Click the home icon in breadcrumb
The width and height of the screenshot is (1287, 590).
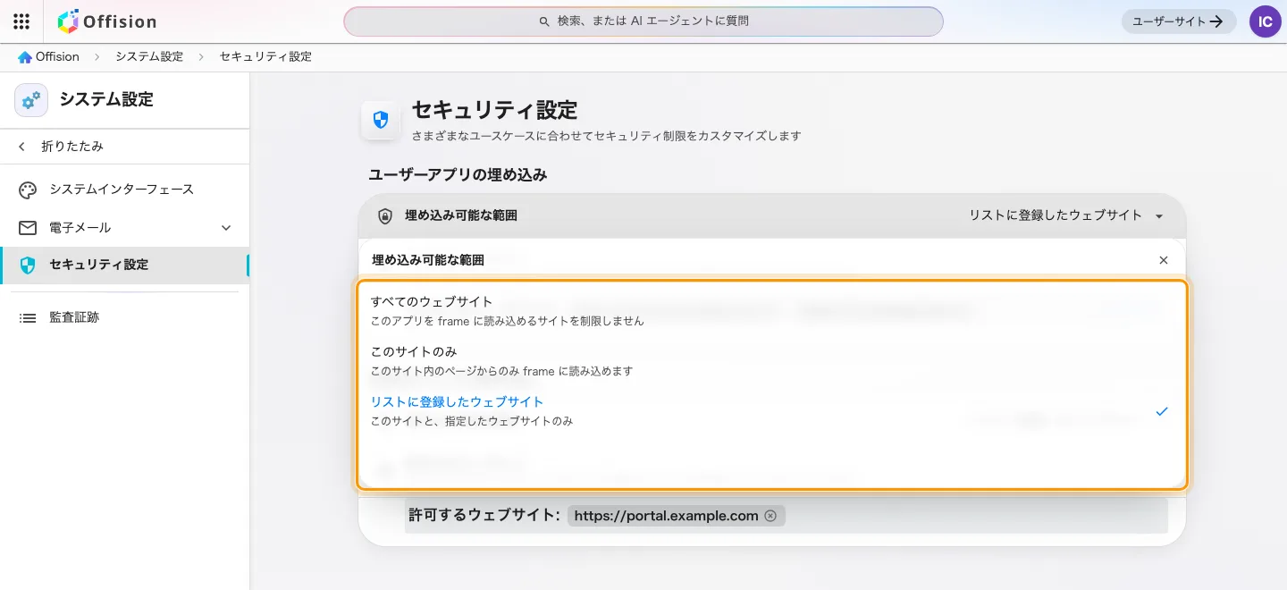25,57
